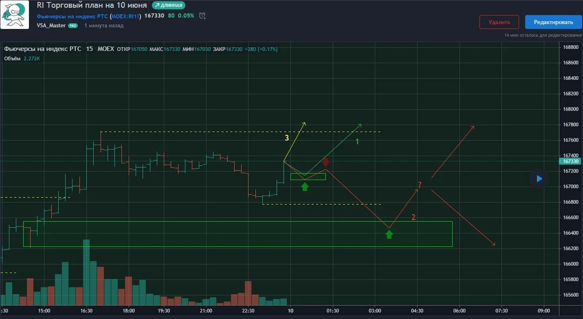Image resolution: width=583 pixels, height=319 pixels.
Task: Click the 168000 label on price axis
Action: [571, 109]
